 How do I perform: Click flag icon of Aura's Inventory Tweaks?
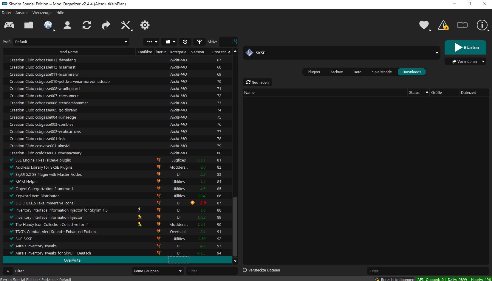(159, 246)
